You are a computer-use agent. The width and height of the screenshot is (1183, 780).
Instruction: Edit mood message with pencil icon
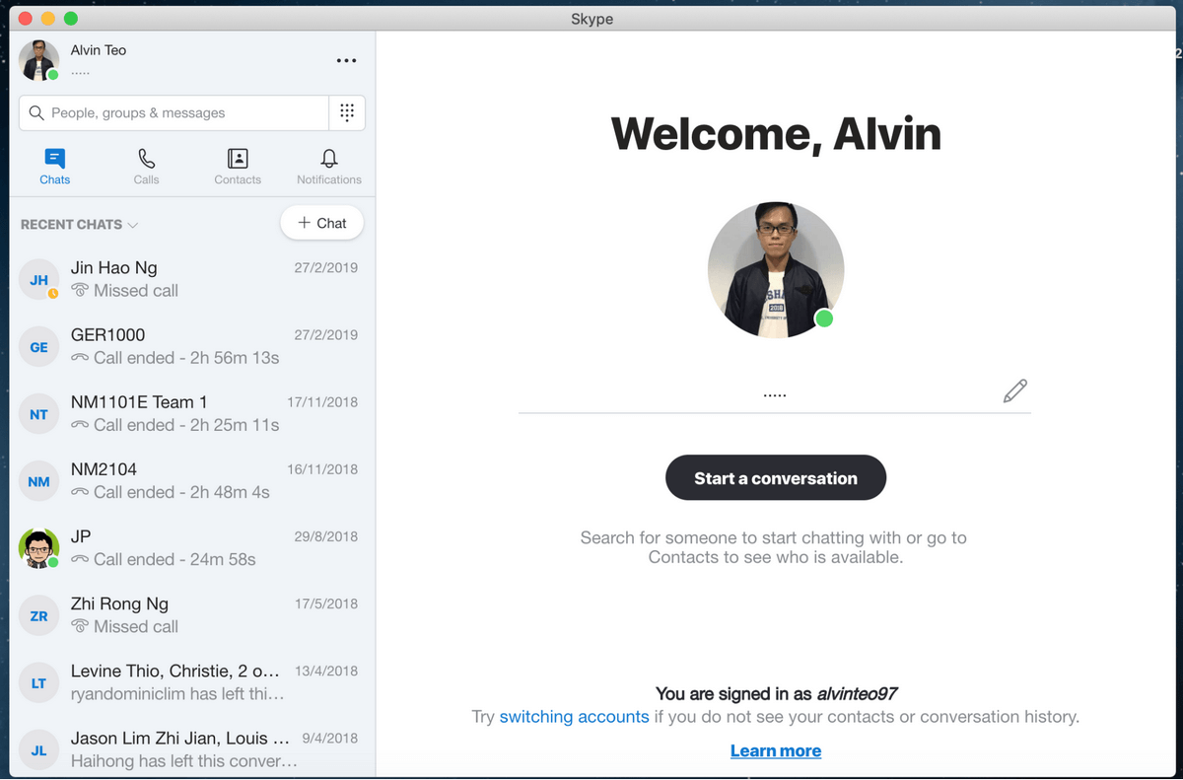pyautogui.click(x=1014, y=391)
